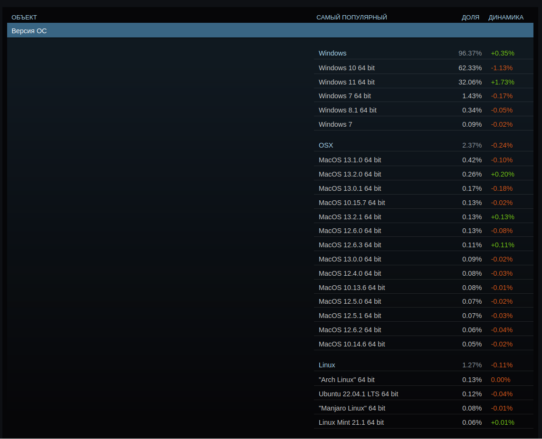Click the Linux group row label
This screenshot has height=439, width=542.
[327, 365]
